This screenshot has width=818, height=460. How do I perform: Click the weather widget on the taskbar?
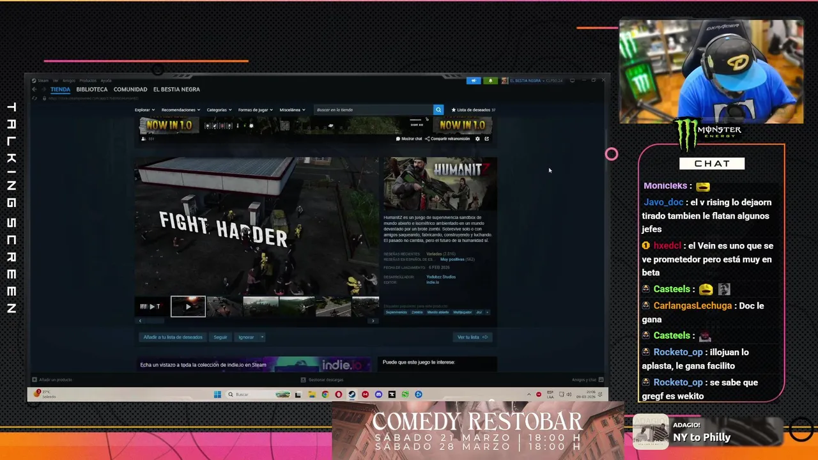click(45, 394)
